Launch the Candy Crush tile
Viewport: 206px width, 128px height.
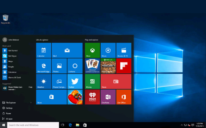(75, 97)
